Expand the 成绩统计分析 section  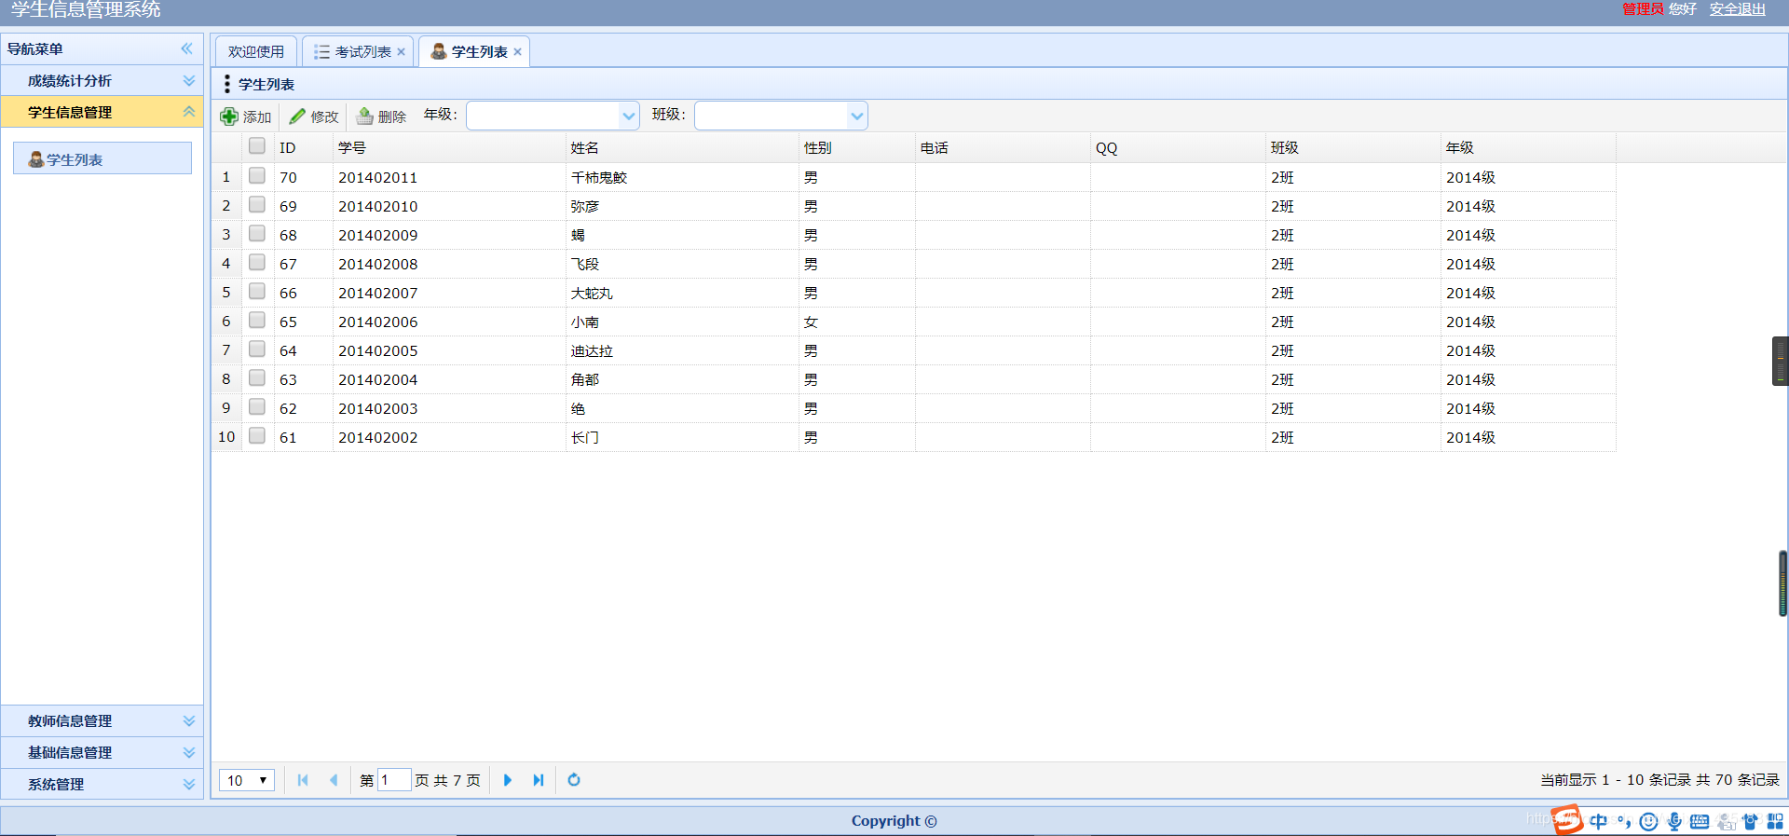click(x=102, y=81)
